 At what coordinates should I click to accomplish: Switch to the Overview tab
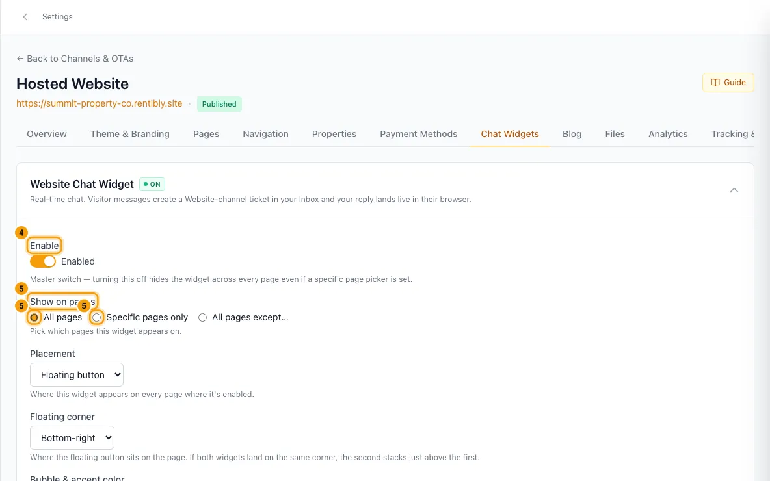(47, 134)
